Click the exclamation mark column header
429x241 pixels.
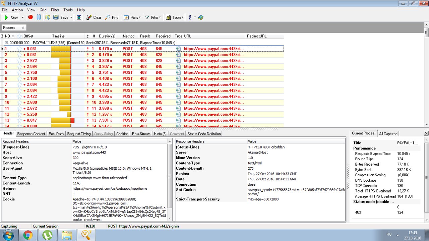[88, 36]
